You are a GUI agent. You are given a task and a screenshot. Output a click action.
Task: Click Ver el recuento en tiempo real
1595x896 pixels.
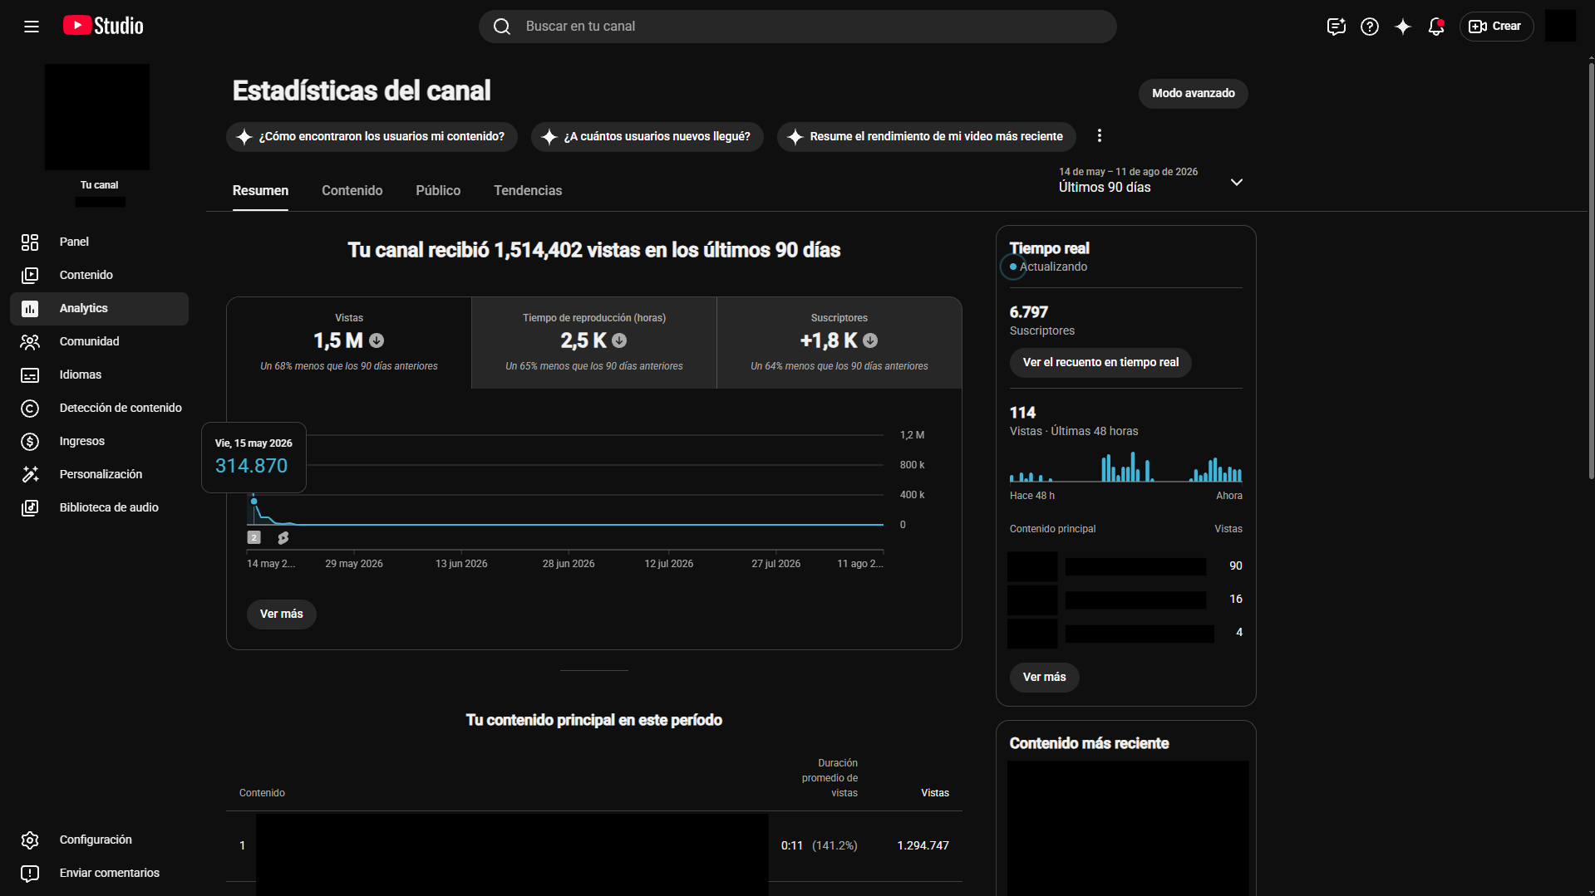tap(1100, 363)
